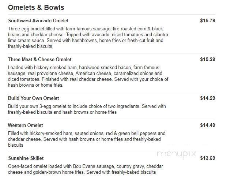Click the Western Omelet description text

[x=87, y=139]
